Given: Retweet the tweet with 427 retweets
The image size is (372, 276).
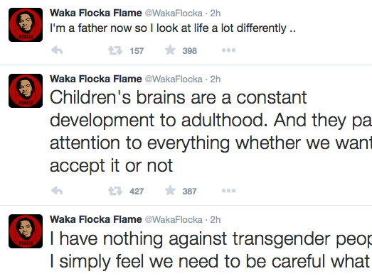Looking at the screenshot, I should (115, 191).
